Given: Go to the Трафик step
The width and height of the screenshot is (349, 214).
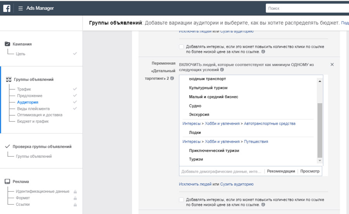Looking at the screenshot, I should click(24, 89).
